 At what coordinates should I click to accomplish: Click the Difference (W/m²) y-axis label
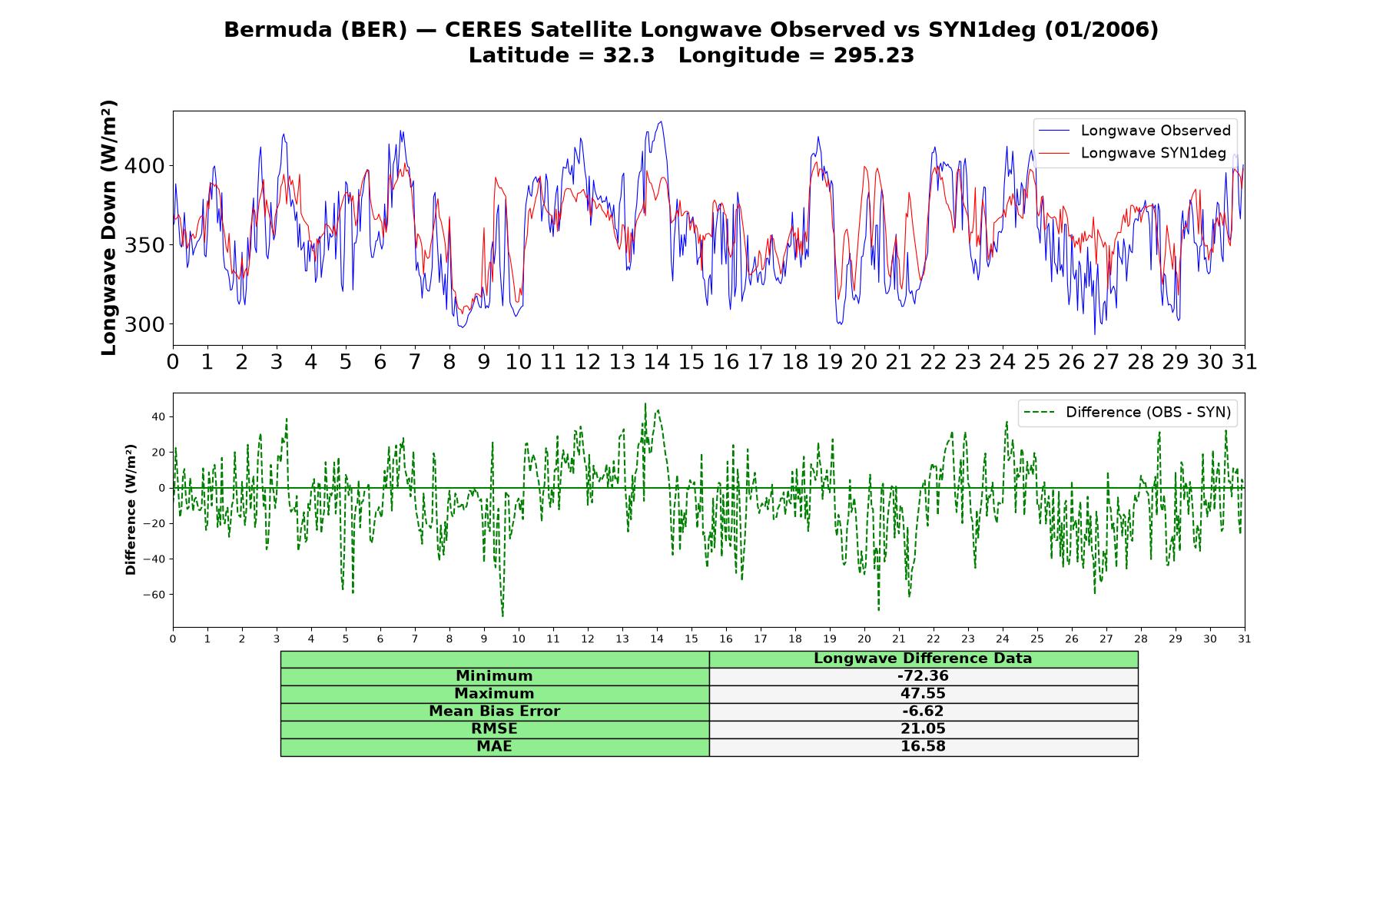coord(131,509)
